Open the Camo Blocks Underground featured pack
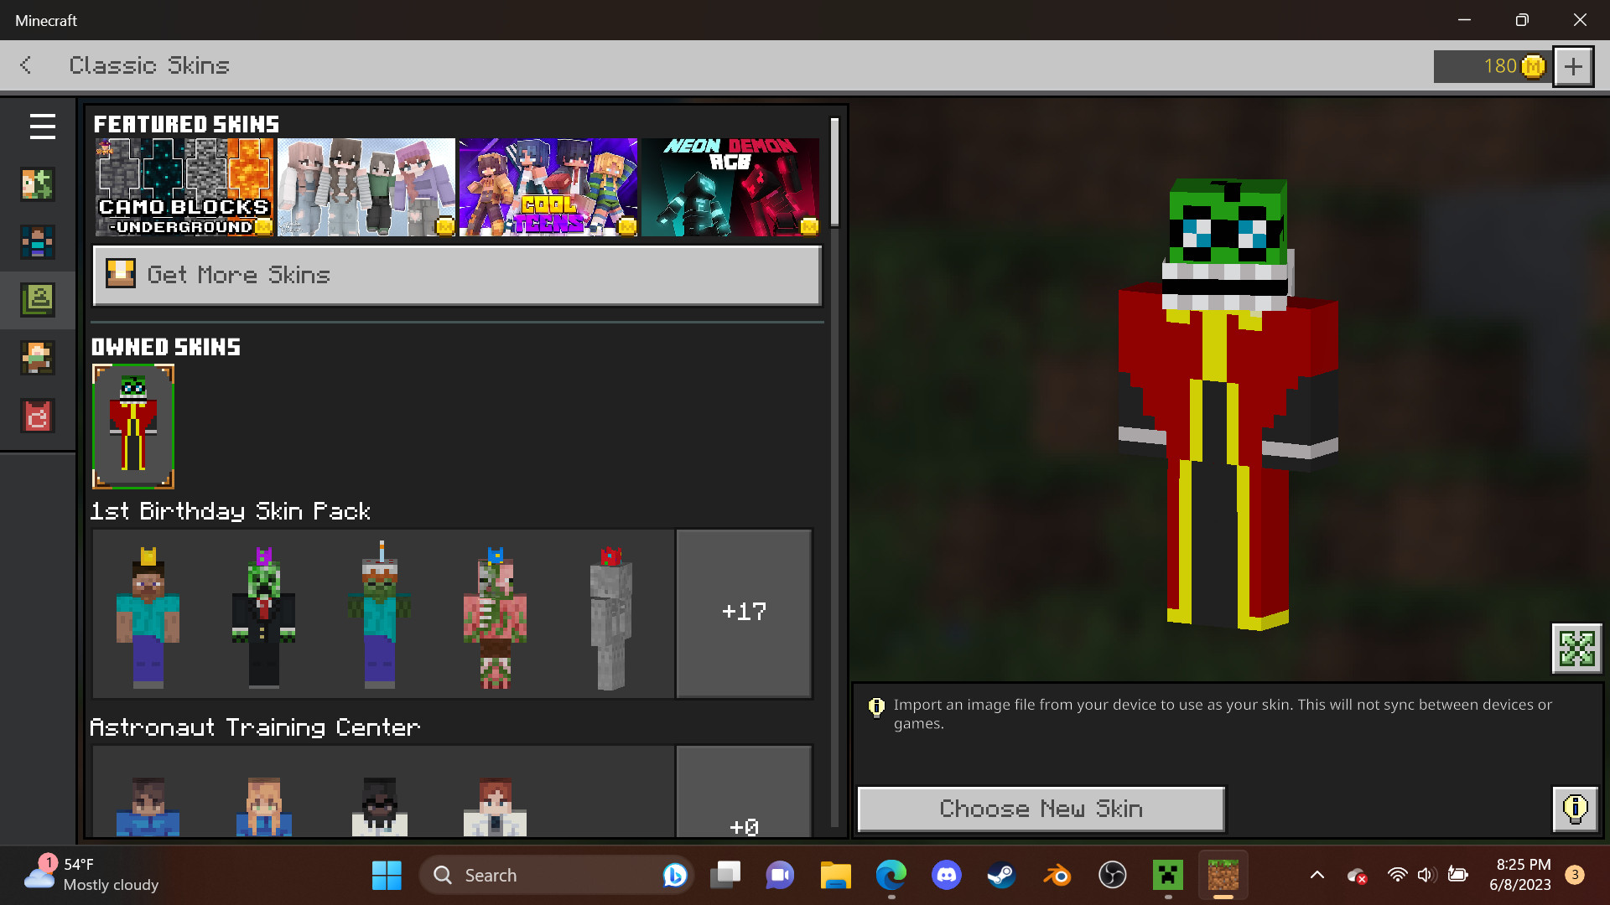The image size is (1610, 905). 183,186
